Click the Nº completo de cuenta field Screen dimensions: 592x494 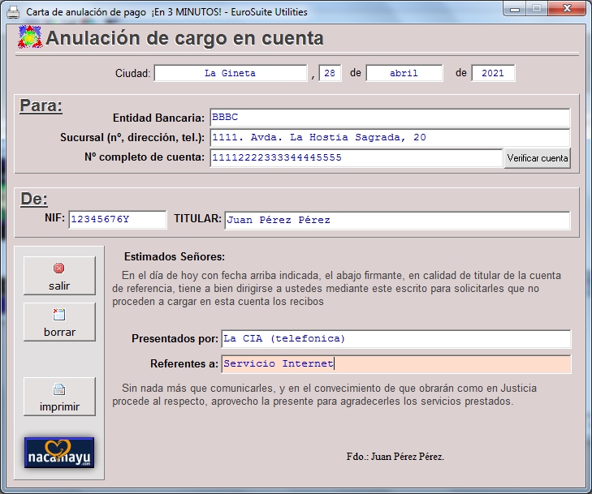pyautogui.click(x=356, y=158)
